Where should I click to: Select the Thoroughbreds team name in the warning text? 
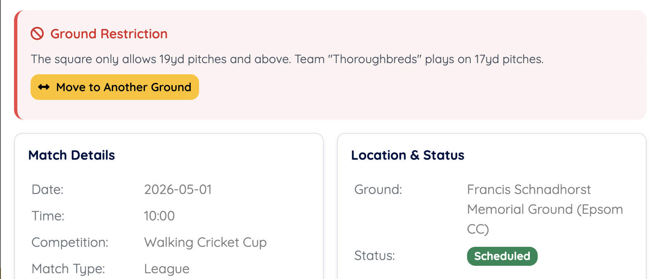point(373,59)
